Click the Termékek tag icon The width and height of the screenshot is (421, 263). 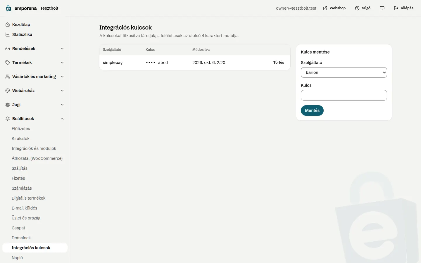(8, 63)
